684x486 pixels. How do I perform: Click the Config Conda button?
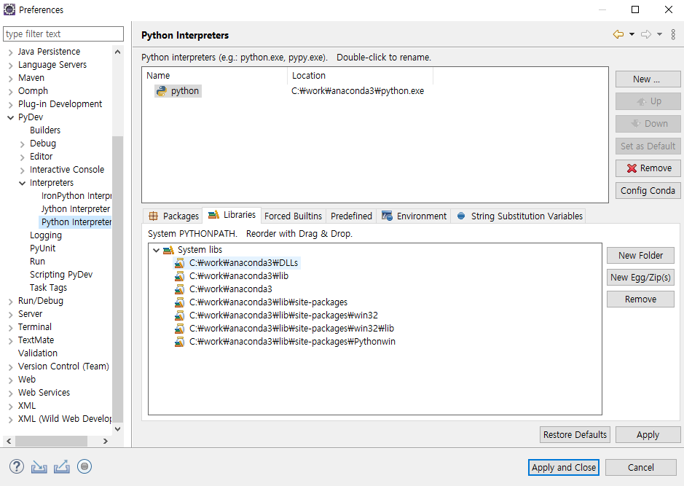click(648, 191)
